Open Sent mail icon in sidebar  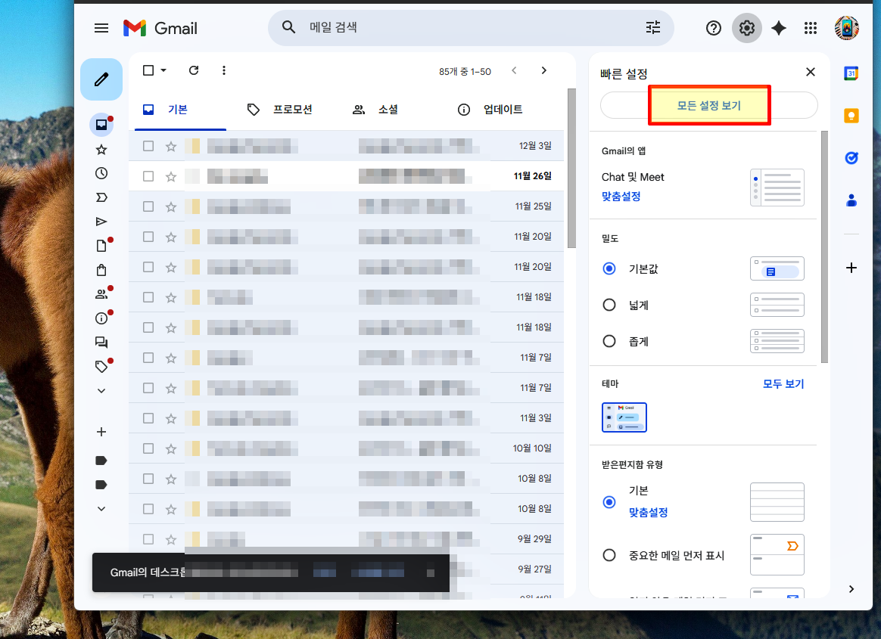[101, 222]
